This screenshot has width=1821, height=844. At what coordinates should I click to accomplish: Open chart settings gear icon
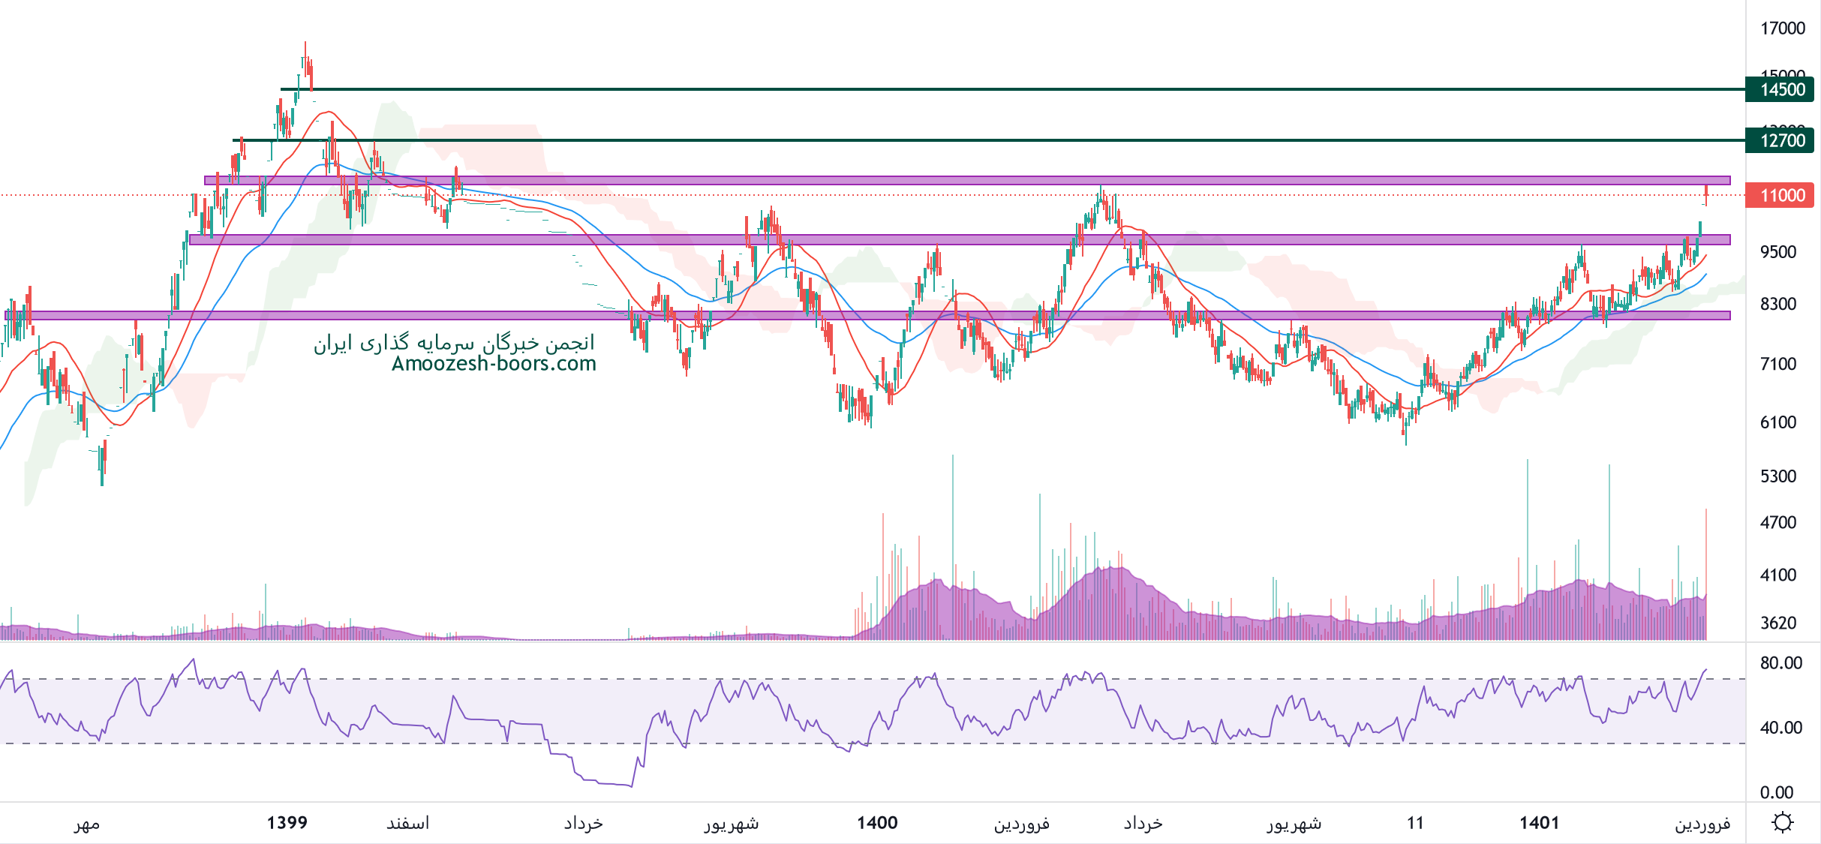point(1782,823)
